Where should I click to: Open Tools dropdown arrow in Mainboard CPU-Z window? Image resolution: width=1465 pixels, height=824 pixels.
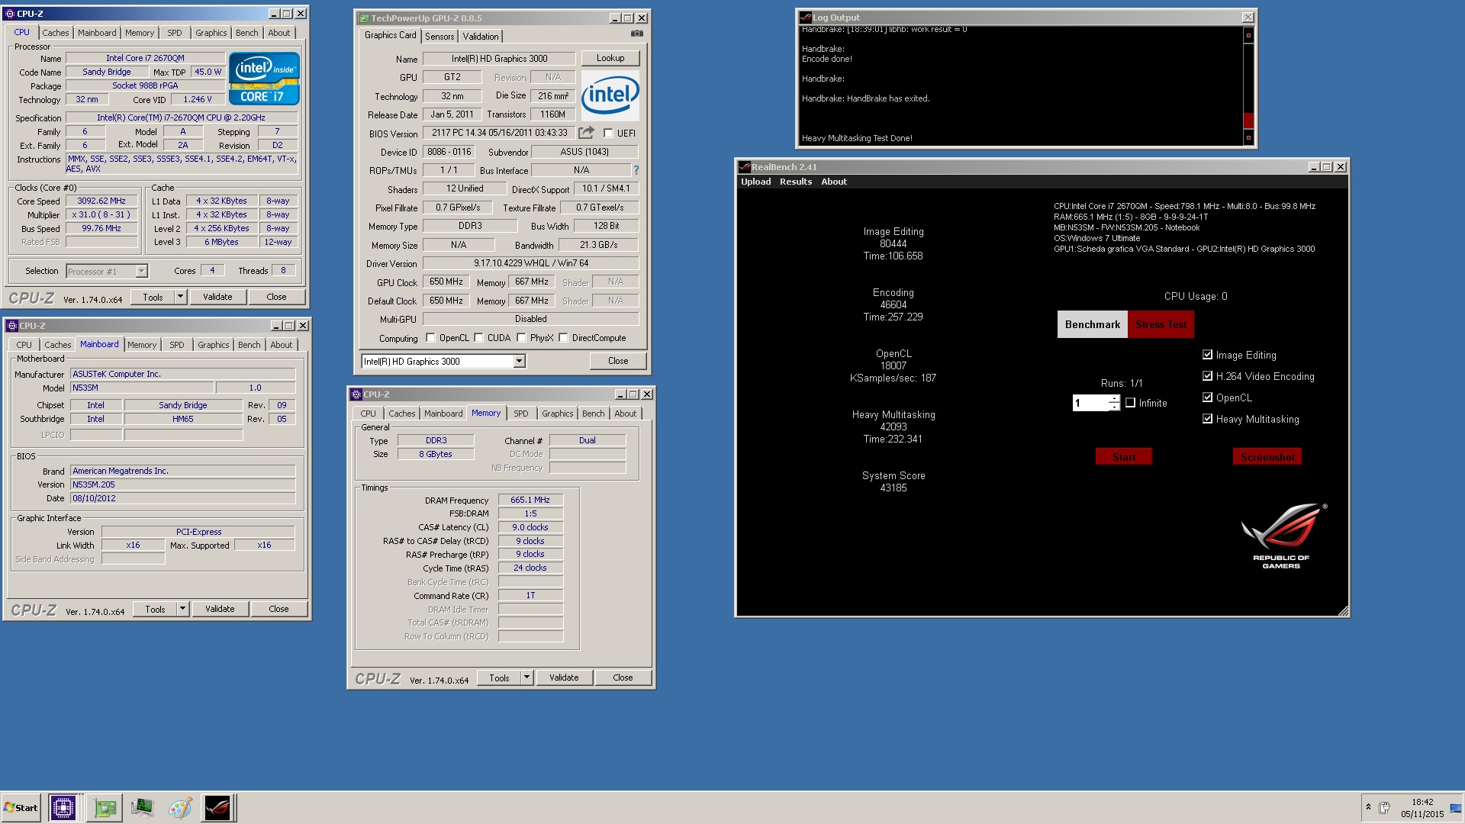click(x=182, y=609)
